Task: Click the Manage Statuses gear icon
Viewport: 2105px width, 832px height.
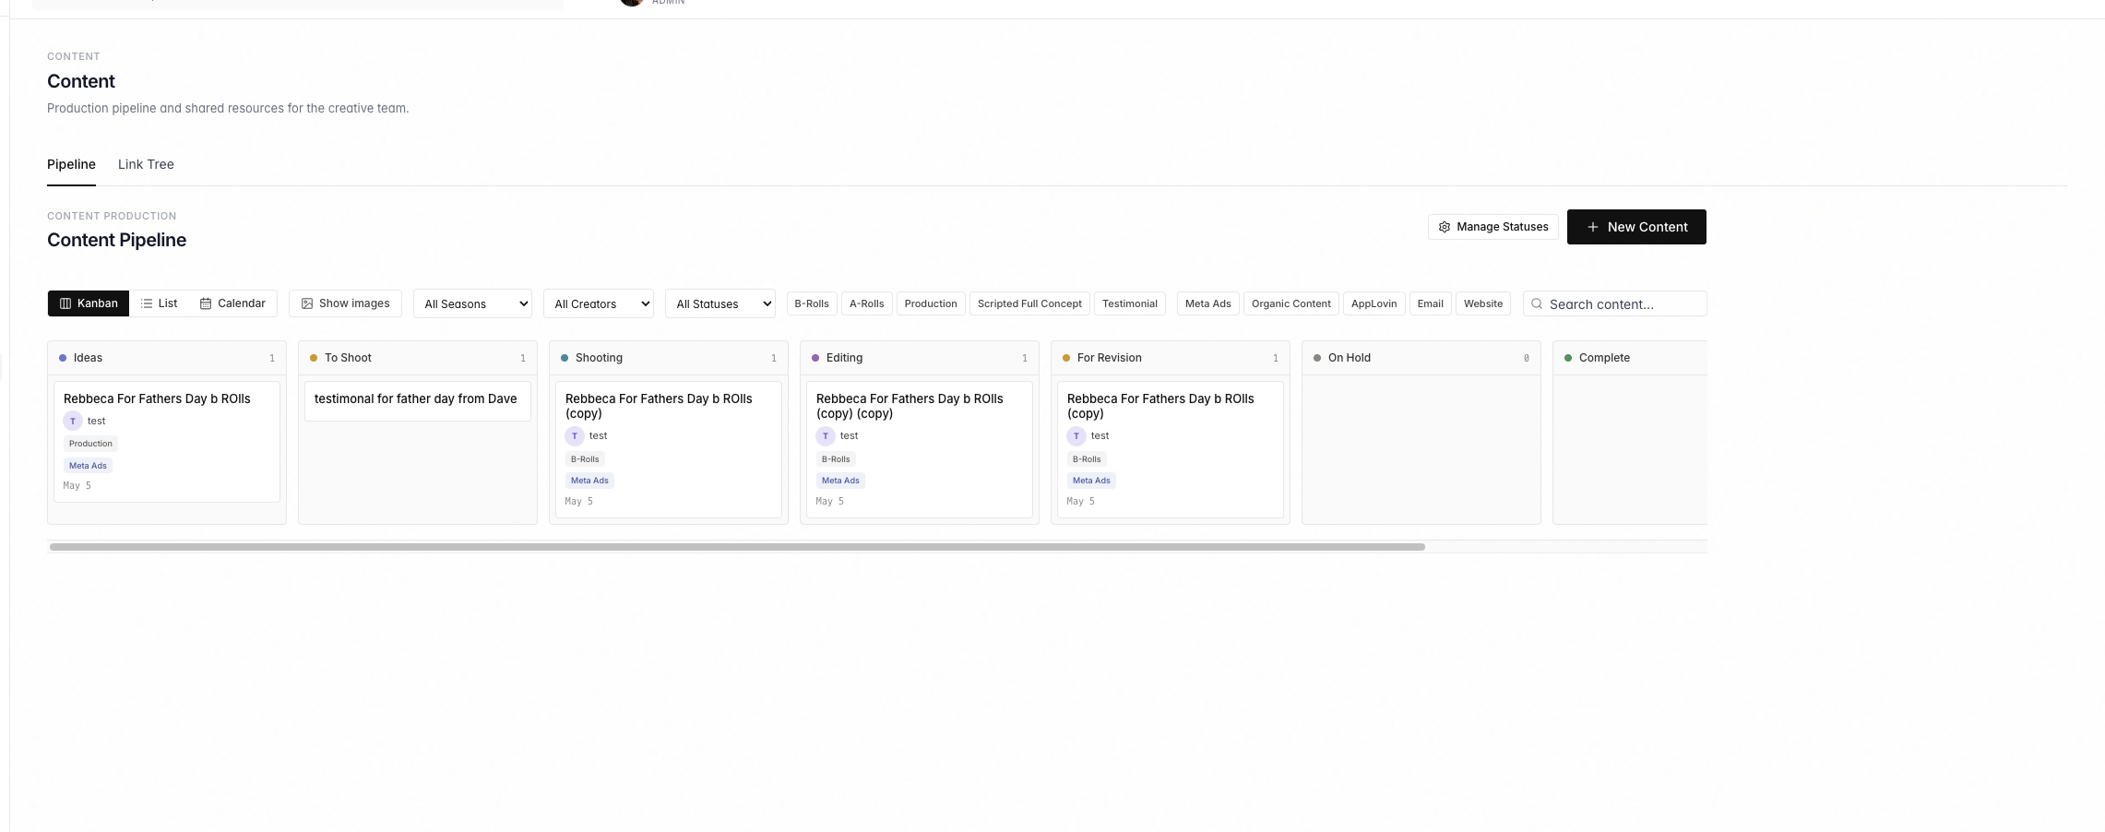Action: (x=1445, y=226)
